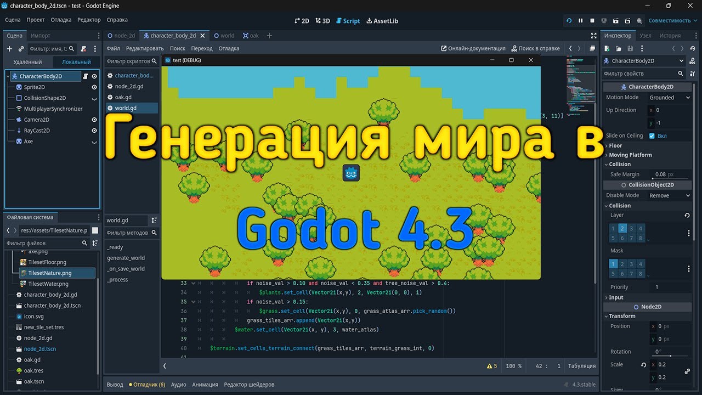Collapse the CharacterBody2D tree node

8,76
